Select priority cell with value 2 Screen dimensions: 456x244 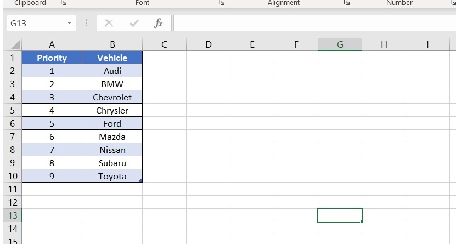point(52,84)
